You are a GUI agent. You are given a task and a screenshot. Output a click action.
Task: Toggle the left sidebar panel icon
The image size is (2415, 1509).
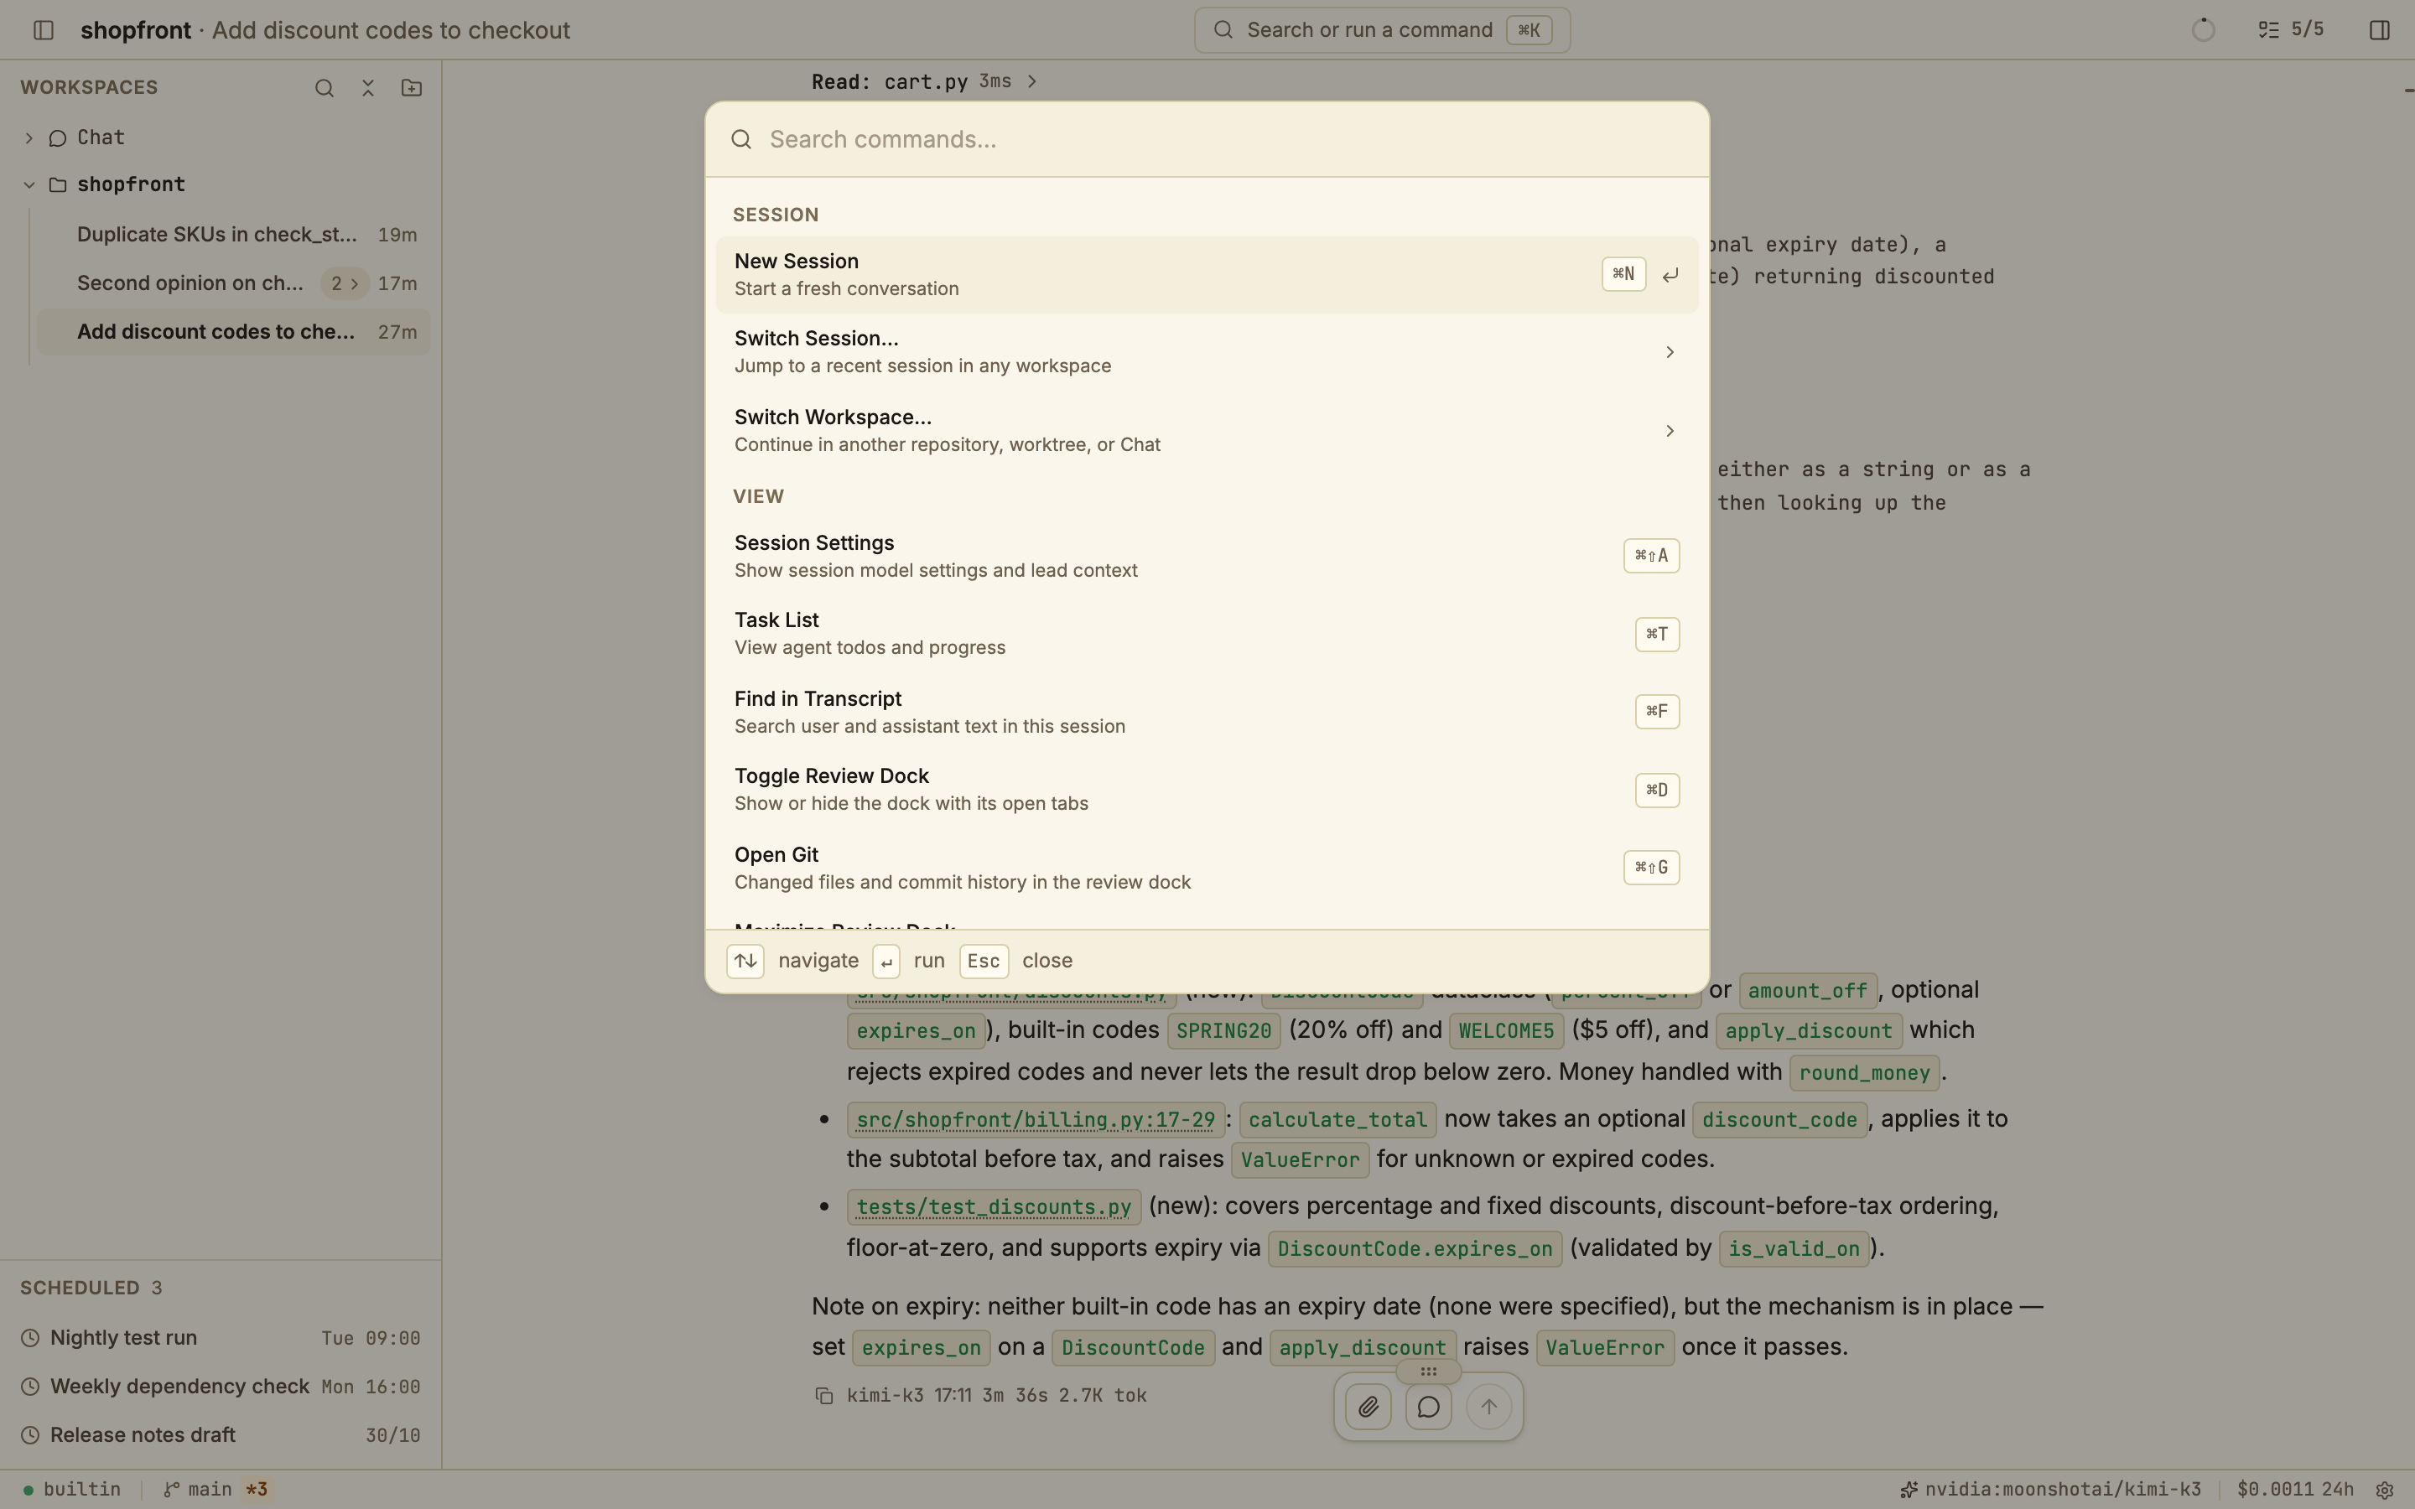tap(43, 30)
